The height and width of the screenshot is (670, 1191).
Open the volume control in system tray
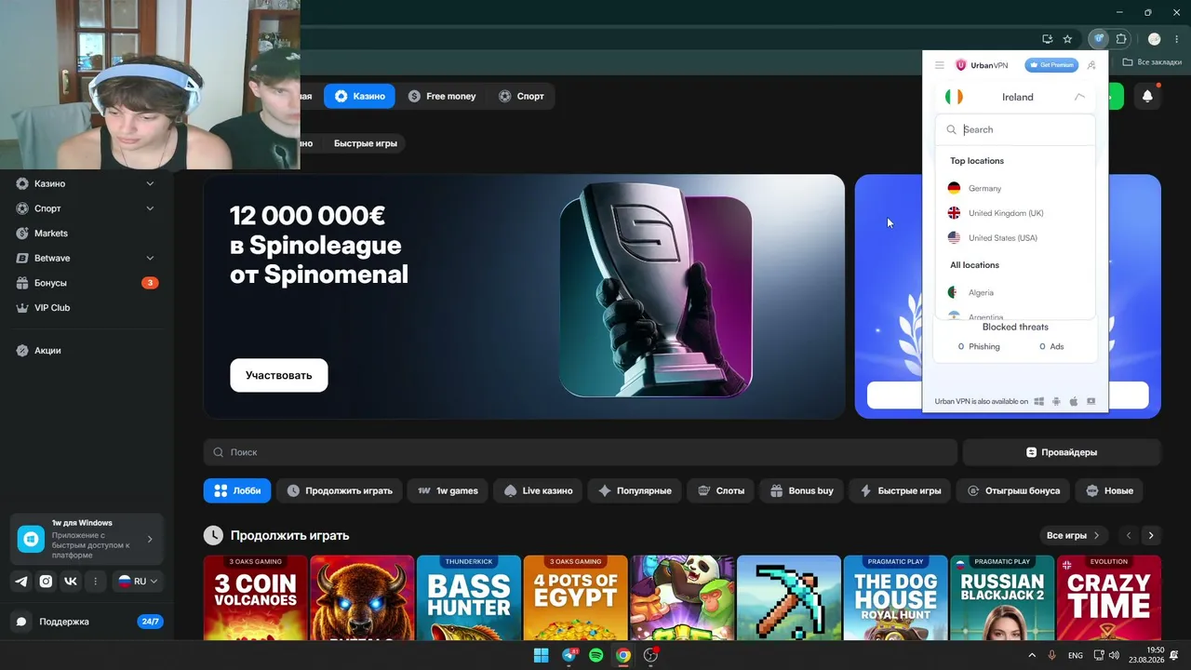pyautogui.click(x=1115, y=655)
